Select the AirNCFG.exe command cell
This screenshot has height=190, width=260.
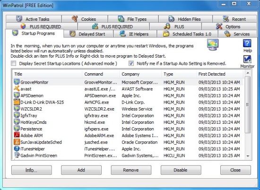96,102
